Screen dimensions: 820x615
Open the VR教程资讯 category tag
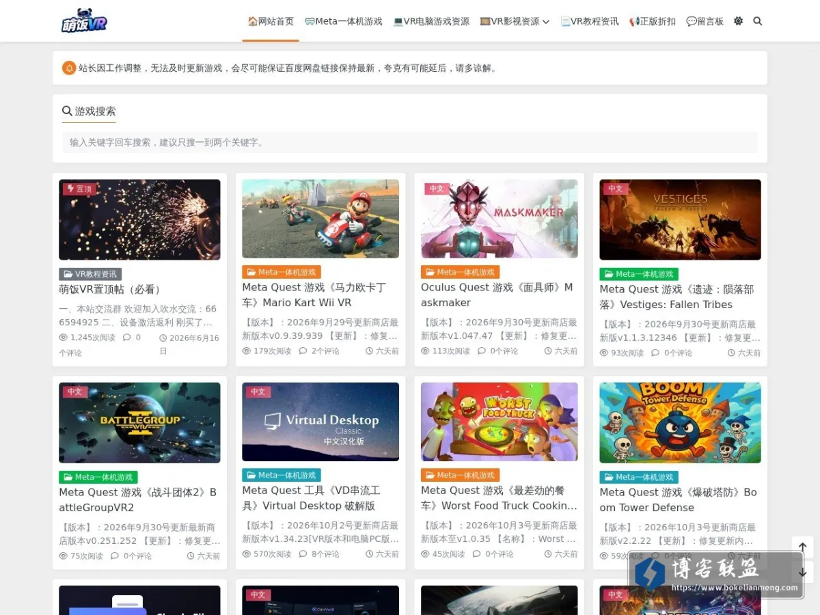[90, 274]
